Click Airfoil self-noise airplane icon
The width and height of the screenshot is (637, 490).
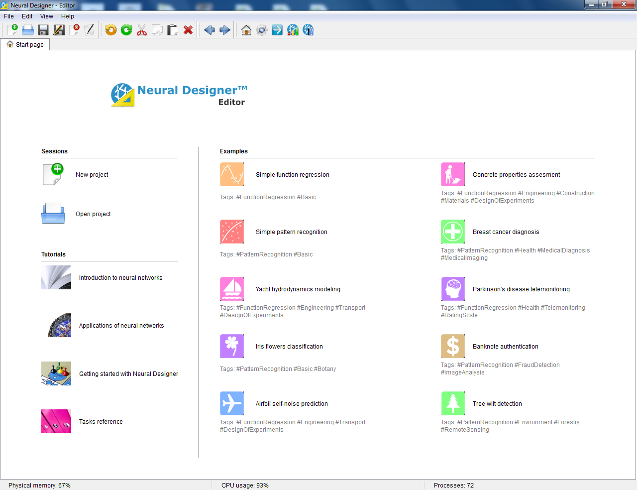(x=232, y=403)
